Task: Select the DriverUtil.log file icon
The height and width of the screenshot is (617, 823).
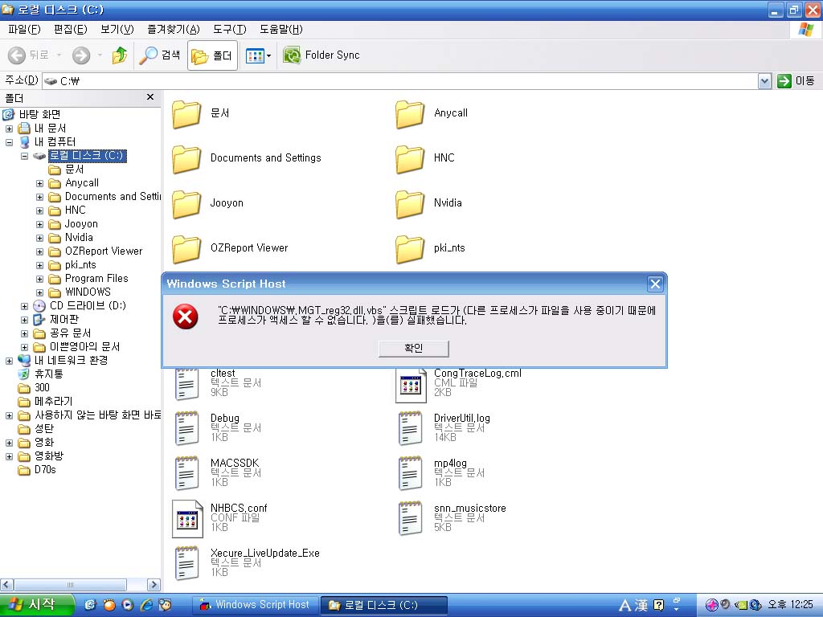Action: [x=411, y=428]
